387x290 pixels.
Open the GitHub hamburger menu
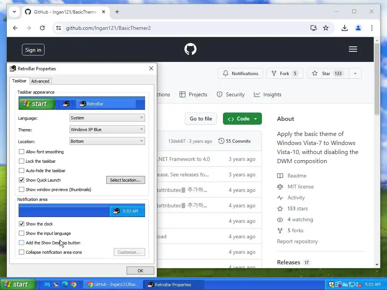click(353, 49)
